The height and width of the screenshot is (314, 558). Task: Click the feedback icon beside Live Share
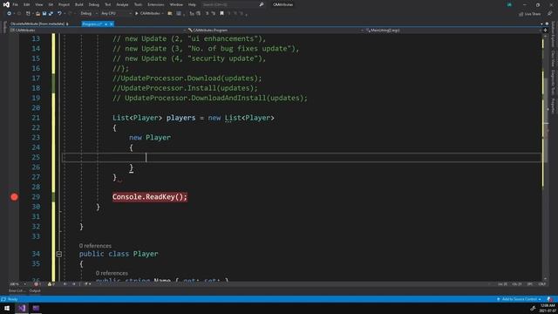pyautogui.click(x=550, y=14)
